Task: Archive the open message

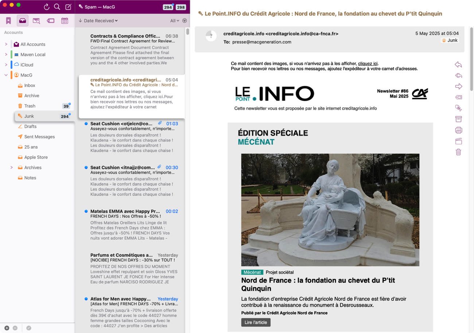Action: pyautogui.click(x=458, y=119)
